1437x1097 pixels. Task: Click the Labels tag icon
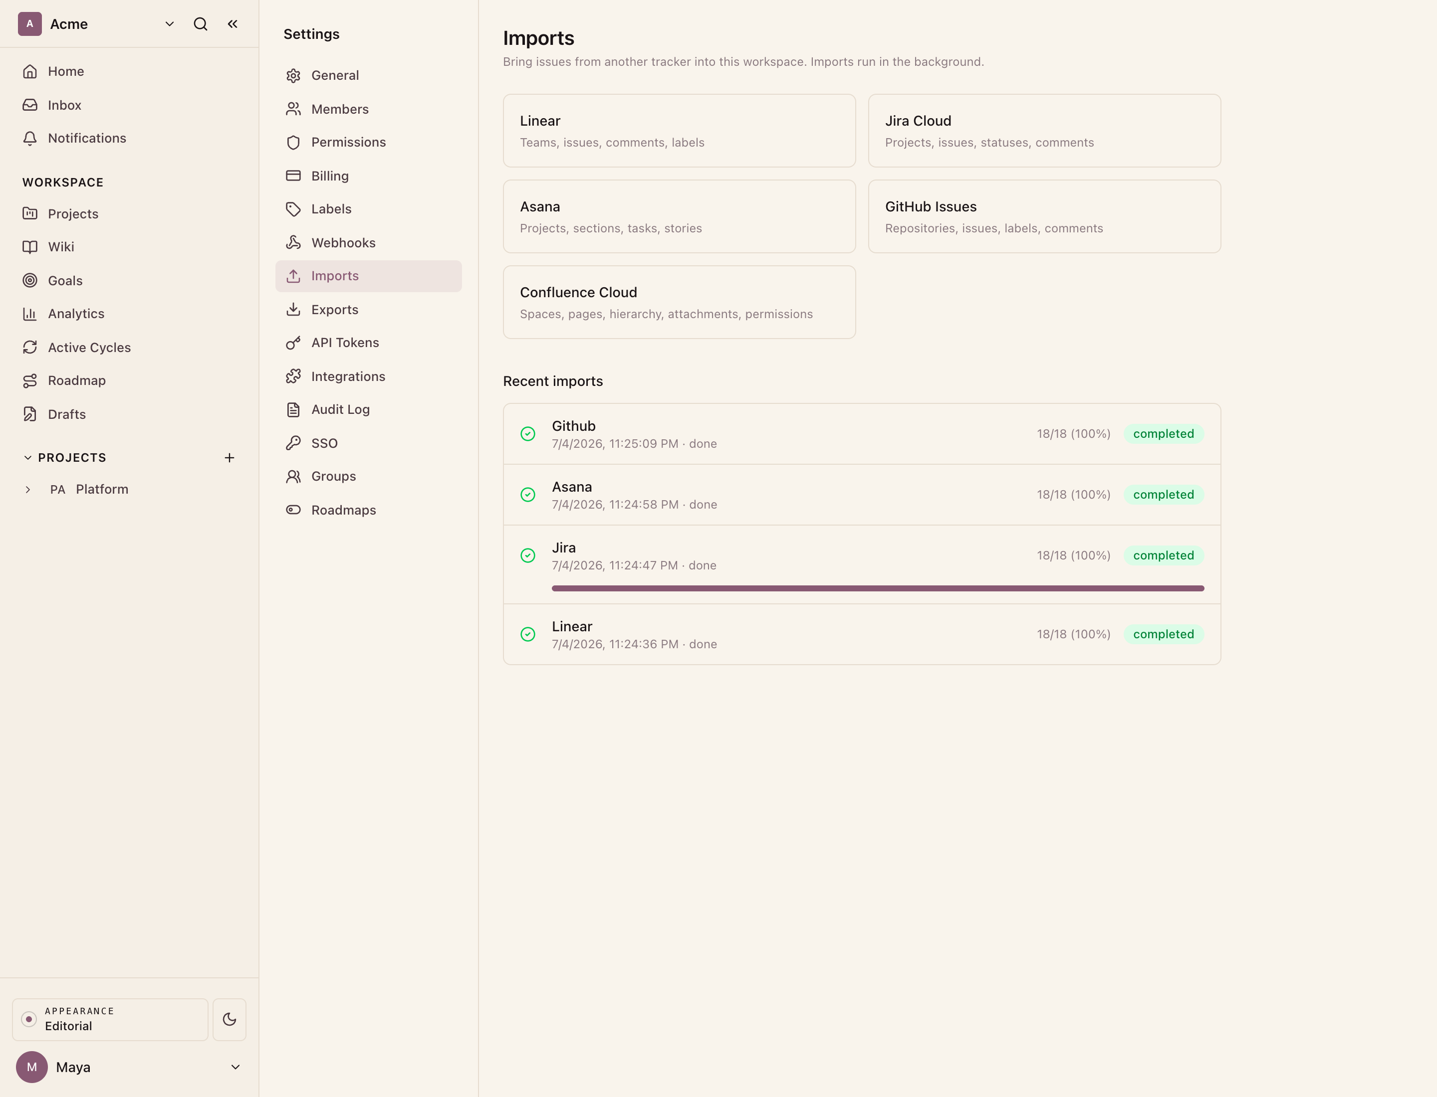[293, 209]
